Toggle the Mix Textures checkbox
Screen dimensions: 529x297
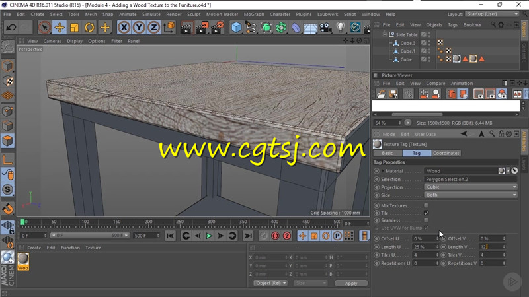click(x=426, y=205)
